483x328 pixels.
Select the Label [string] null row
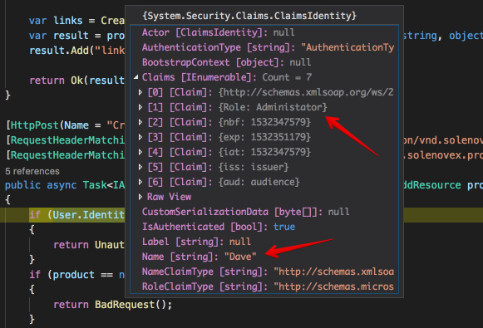click(x=264, y=242)
